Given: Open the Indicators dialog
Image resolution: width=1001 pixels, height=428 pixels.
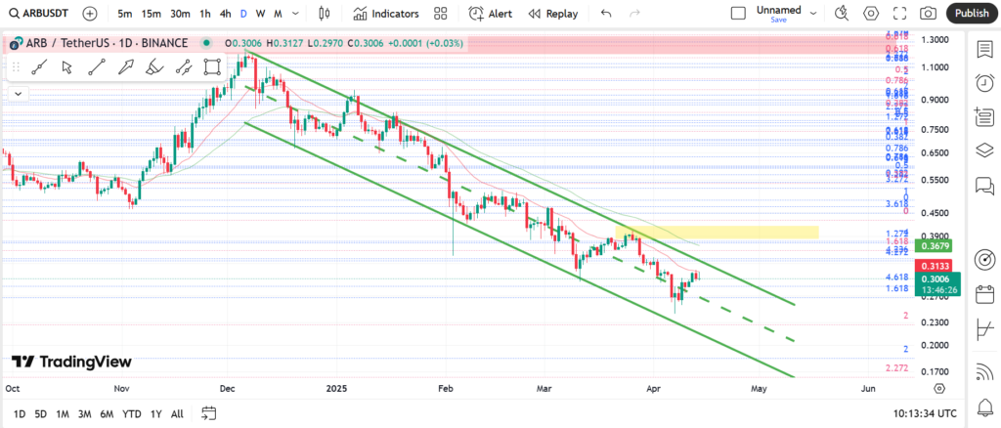Looking at the screenshot, I should [x=386, y=14].
